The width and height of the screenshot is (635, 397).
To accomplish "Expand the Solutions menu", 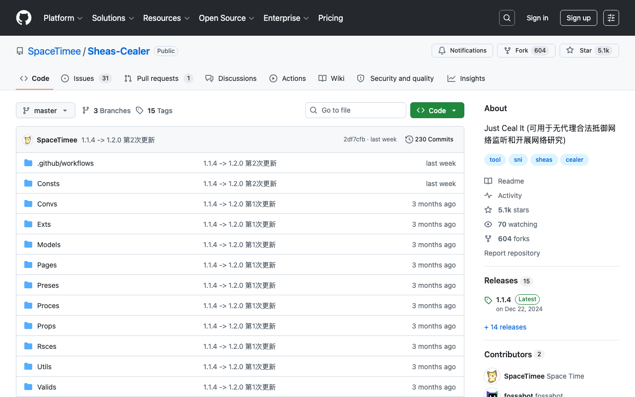I will click(x=113, y=18).
